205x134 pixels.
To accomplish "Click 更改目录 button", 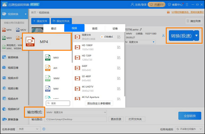I will tap(116, 119).
